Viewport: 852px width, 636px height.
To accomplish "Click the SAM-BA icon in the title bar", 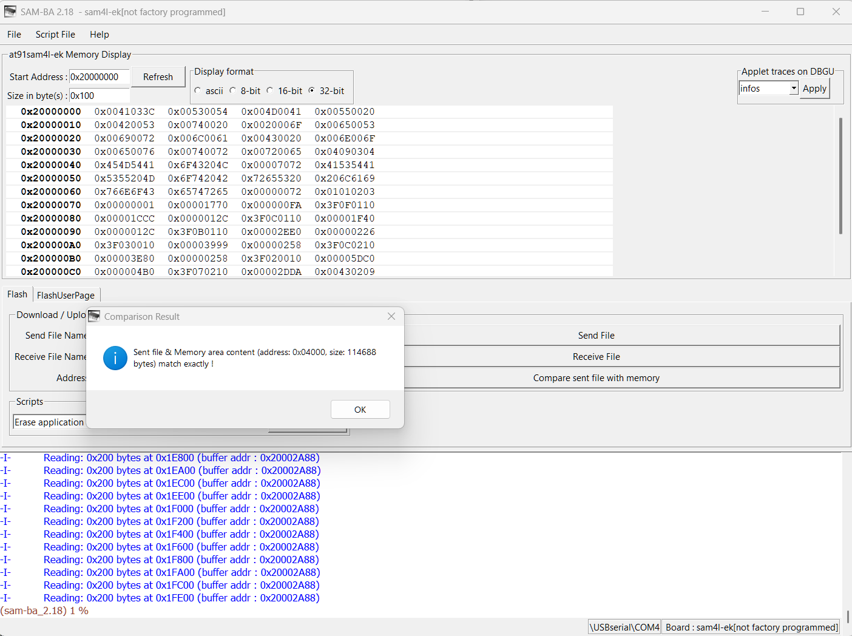I will (x=10, y=11).
